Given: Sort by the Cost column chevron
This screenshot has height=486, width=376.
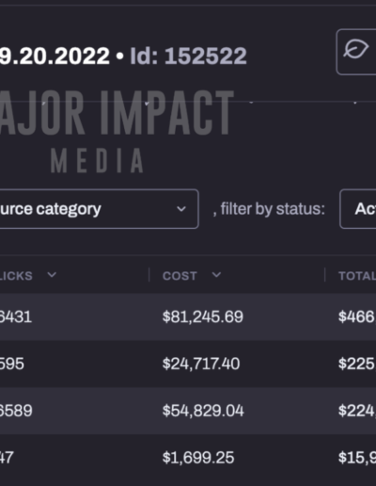Looking at the screenshot, I should 216,275.
